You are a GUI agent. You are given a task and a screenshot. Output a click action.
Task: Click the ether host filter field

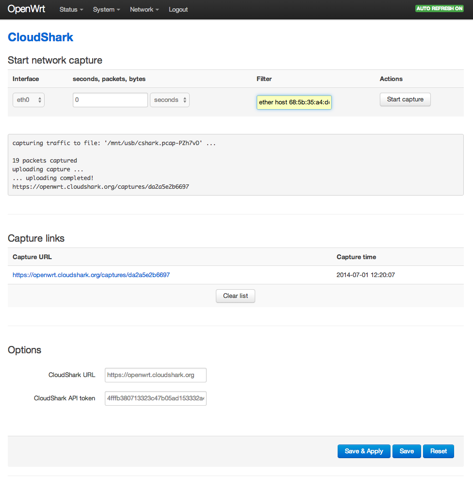click(294, 102)
